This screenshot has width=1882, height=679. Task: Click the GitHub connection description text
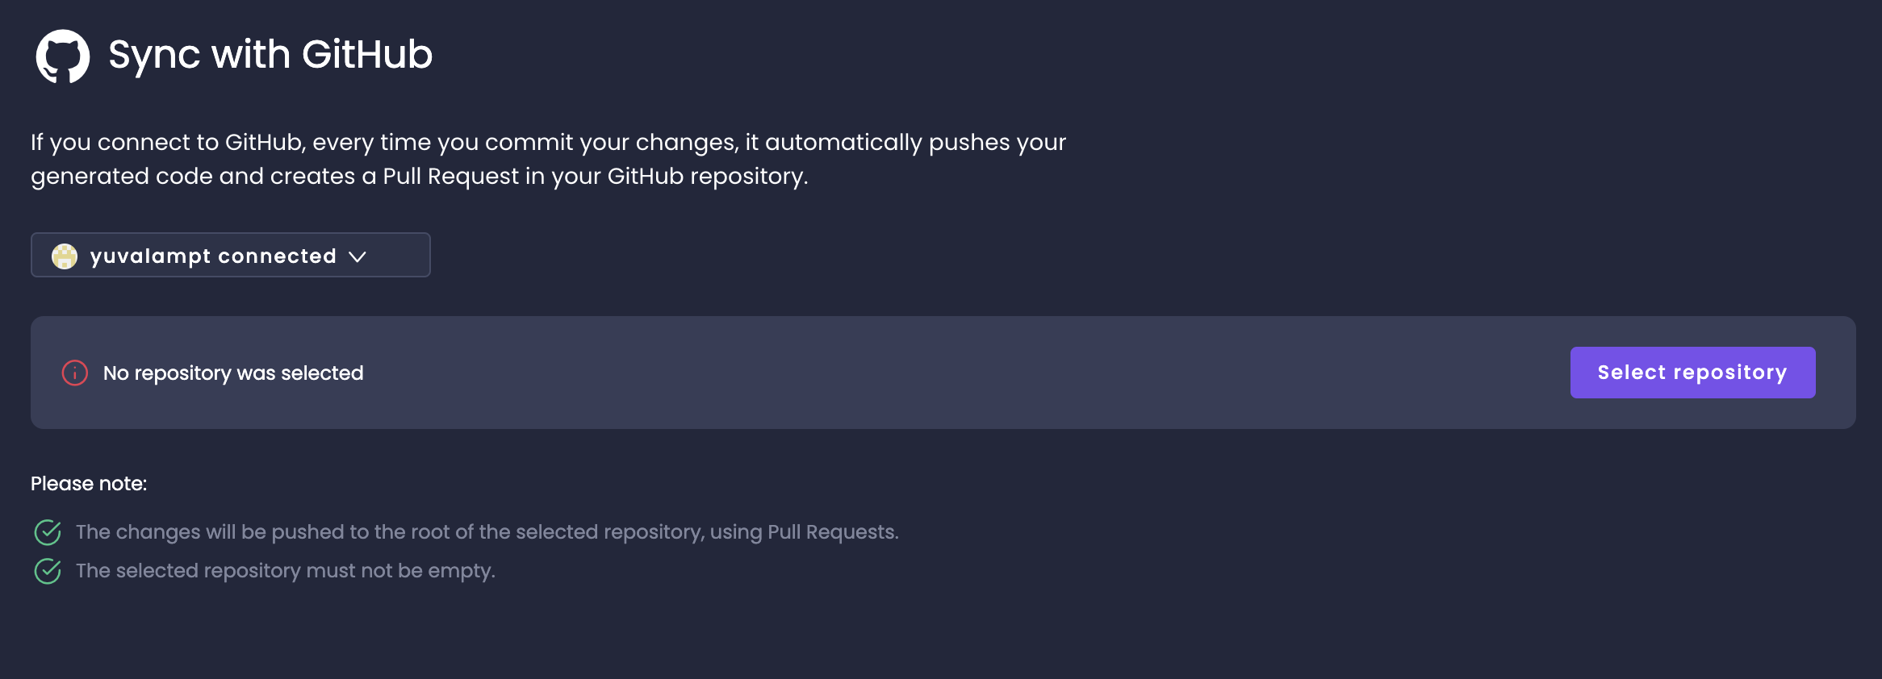pyautogui.click(x=547, y=158)
